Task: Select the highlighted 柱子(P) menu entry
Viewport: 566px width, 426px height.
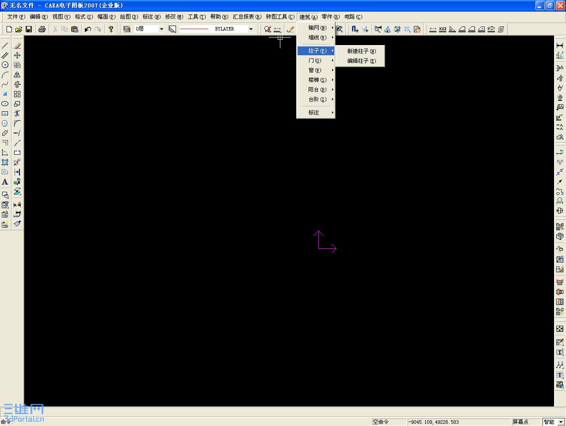Action: pos(316,51)
